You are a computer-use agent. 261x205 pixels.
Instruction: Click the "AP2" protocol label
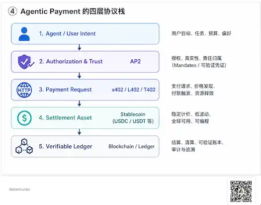pos(135,61)
